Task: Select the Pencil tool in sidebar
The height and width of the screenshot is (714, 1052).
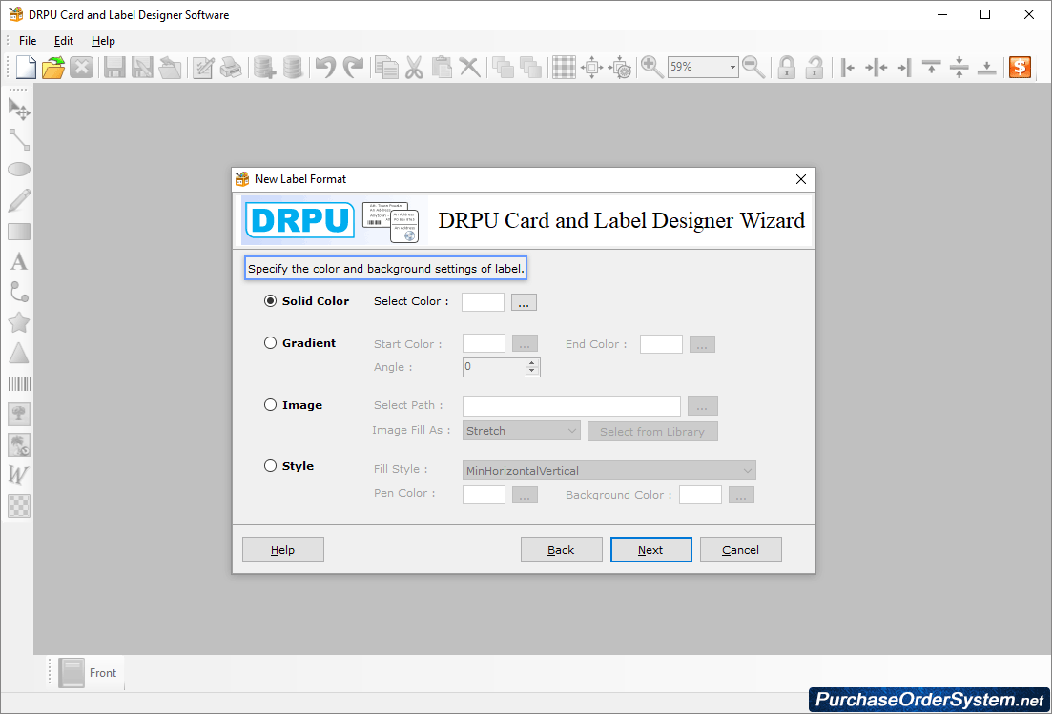Action: [19, 200]
